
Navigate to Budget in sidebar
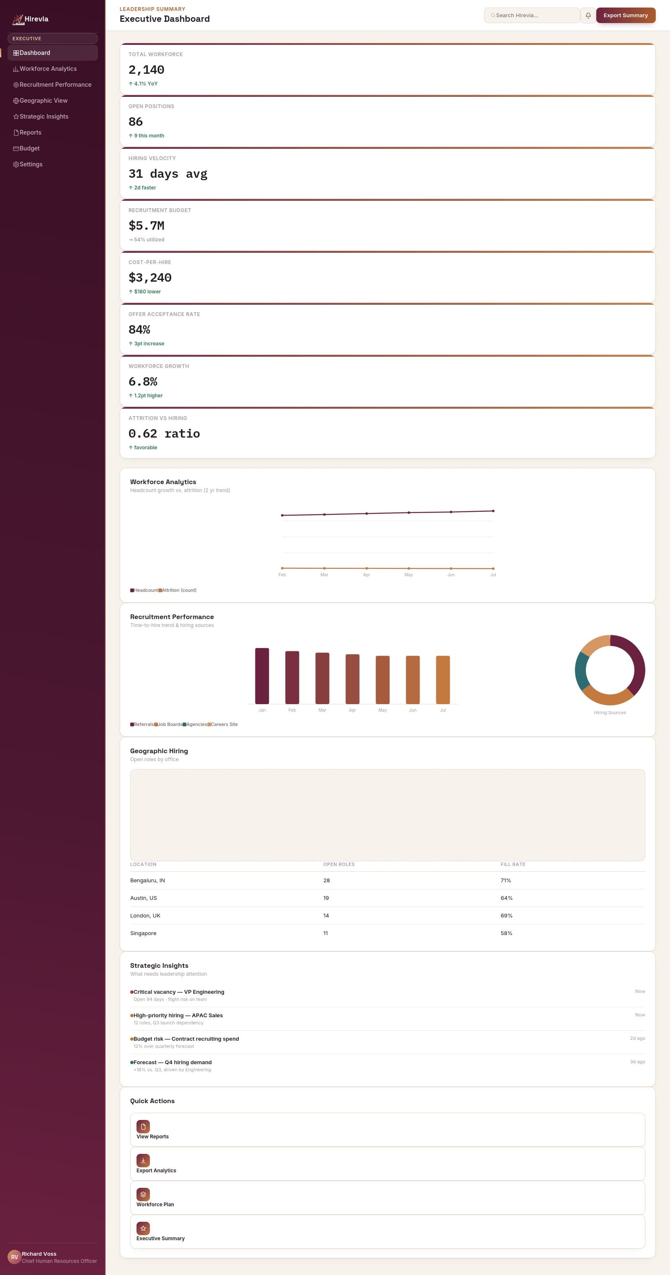click(x=52, y=148)
